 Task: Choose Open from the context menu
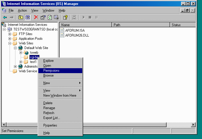coord(60,66)
